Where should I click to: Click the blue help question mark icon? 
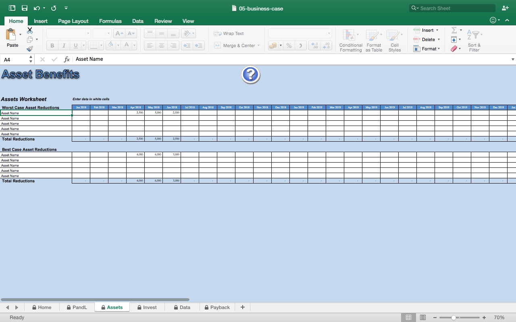[x=251, y=75]
